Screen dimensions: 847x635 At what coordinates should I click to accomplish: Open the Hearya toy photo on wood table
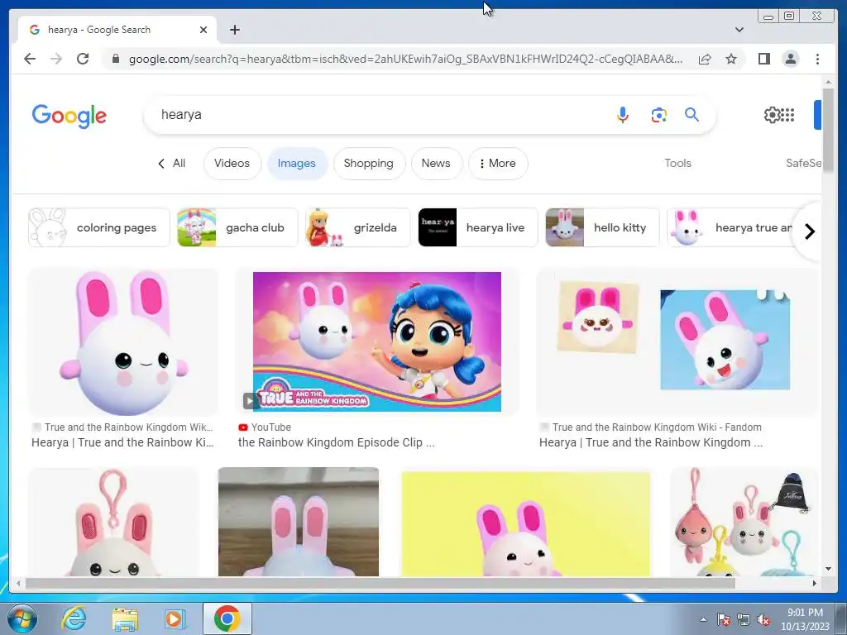[298, 522]
